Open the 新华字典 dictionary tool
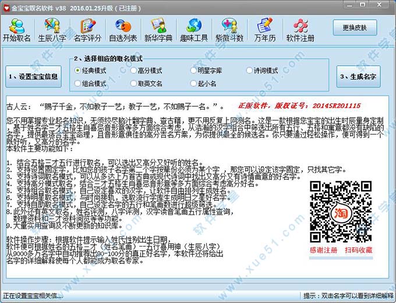396x303 pixels. point(158,30)
